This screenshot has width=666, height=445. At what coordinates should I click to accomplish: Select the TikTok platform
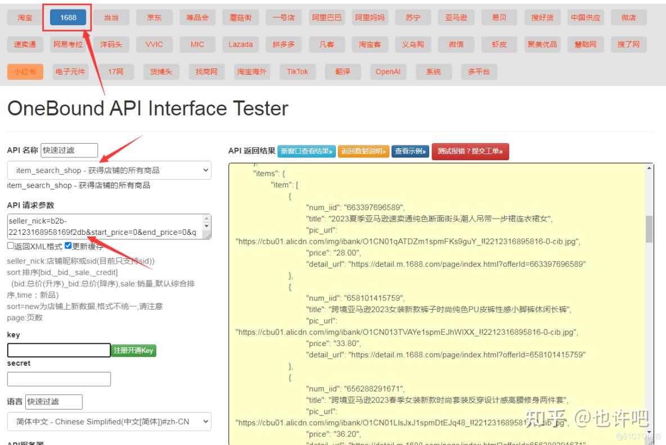(297, 71)
